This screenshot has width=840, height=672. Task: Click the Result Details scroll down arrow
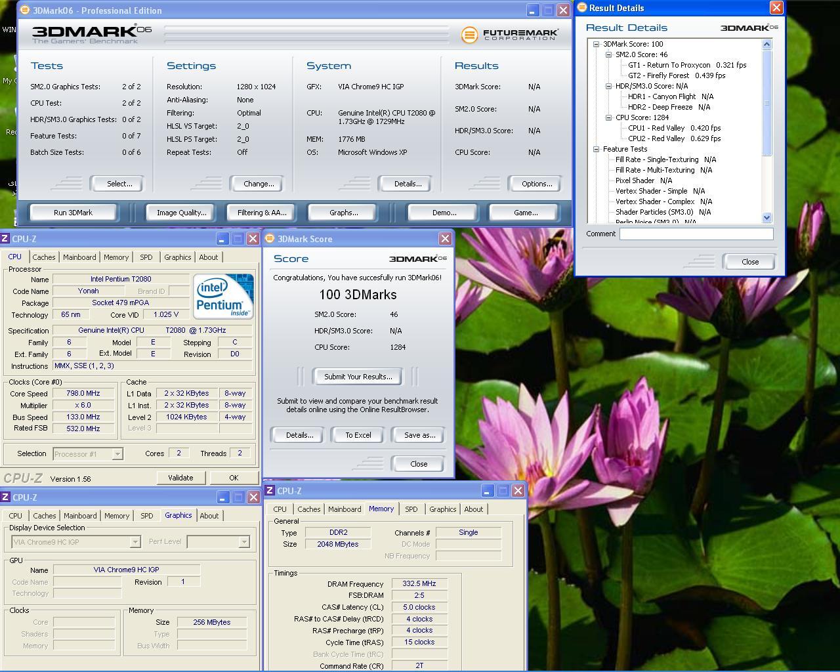pyautogui.click(x=766, y=217)
